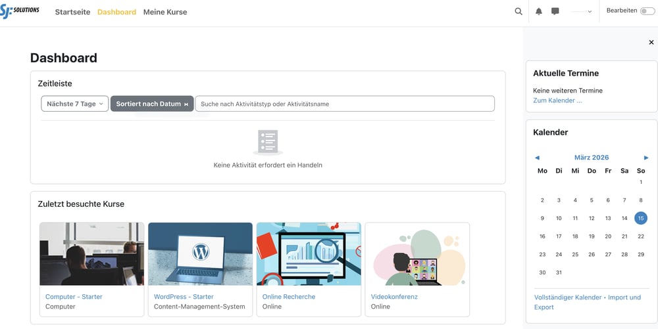Screen dimensions: 658x329
Task: Open the März 2026 month link
Action: tap(592, 158)
